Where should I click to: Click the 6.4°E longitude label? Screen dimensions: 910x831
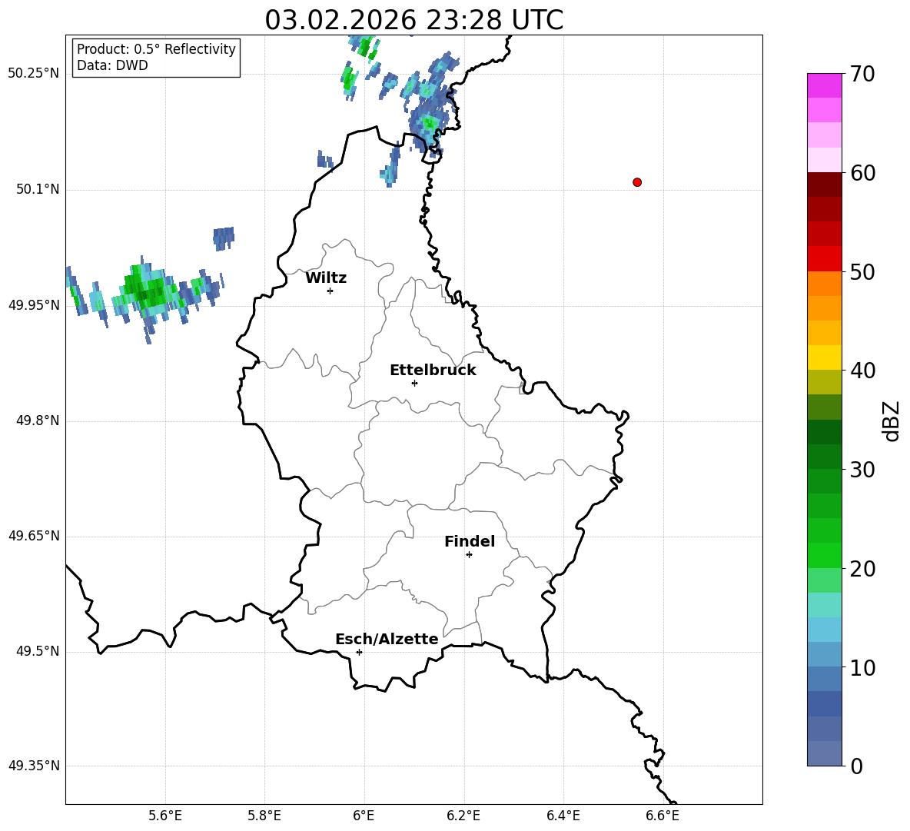pos(563,816)
